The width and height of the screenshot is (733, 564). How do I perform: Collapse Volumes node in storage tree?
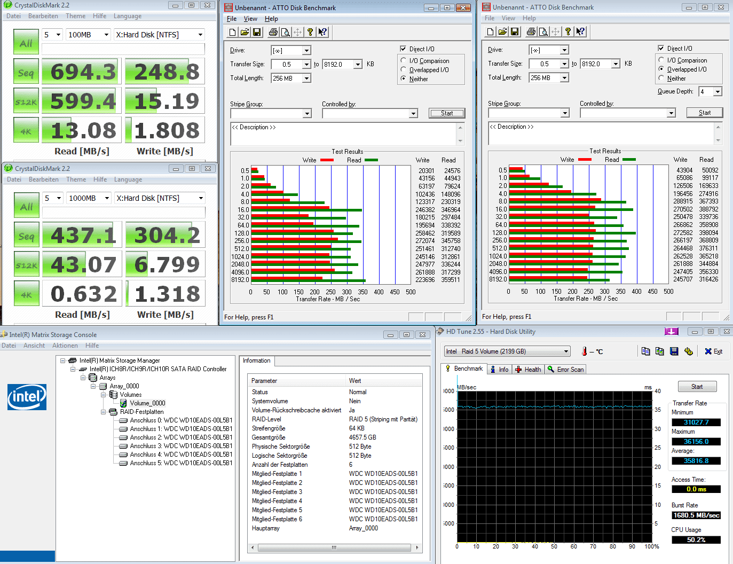pos(103,395)
